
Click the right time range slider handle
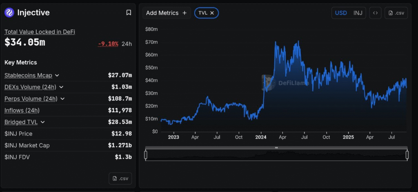pos(407,155)
